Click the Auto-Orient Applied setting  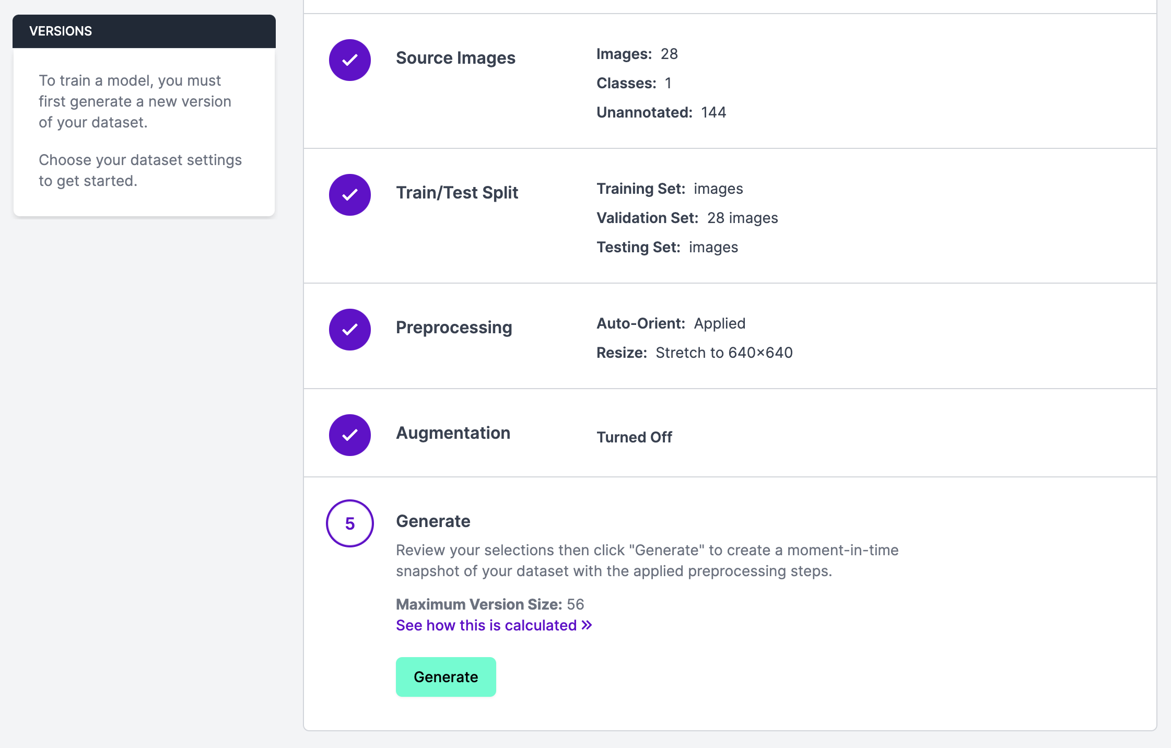point(671,323)
